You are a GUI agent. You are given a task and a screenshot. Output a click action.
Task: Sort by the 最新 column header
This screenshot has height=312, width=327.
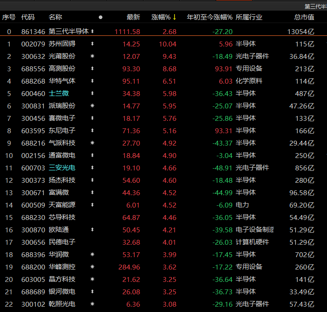tap(133, 17)
